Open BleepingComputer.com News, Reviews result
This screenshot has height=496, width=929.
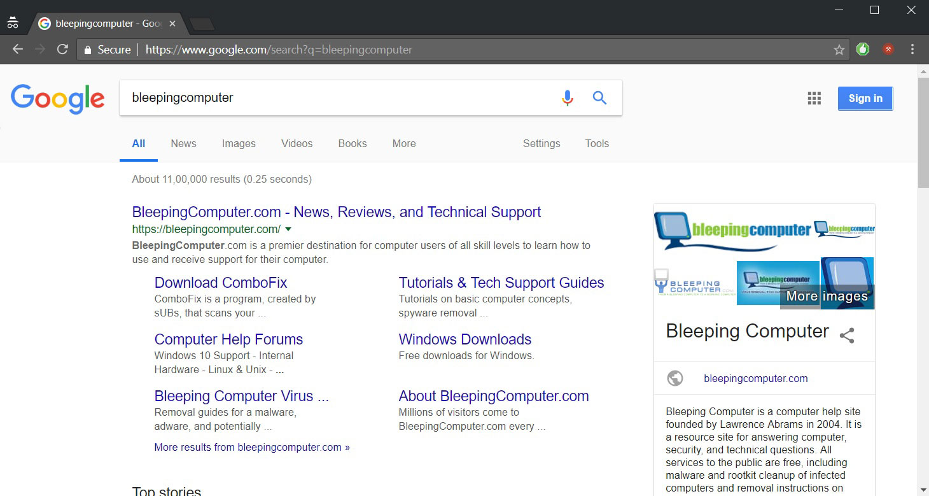pos(337,212)
